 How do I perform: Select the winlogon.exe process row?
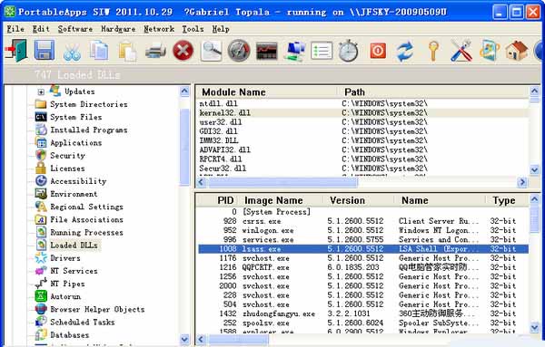pyautogui.click(x=362, y=230)
